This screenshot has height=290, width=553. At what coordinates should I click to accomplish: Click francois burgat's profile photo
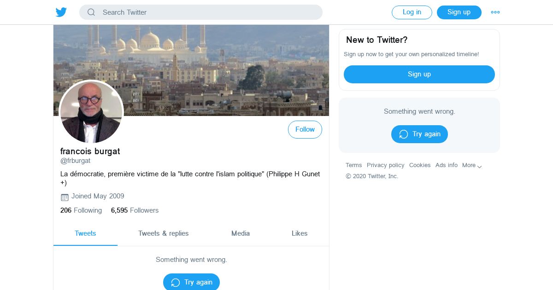91,112
